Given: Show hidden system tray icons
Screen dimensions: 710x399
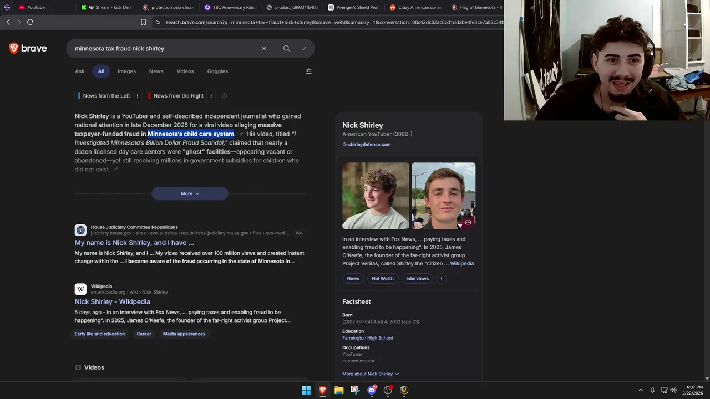Looking at the screenshot, I should point(641,390).
